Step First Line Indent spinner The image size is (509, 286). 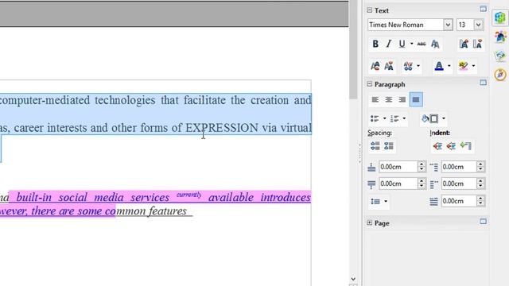click(480, 201)
